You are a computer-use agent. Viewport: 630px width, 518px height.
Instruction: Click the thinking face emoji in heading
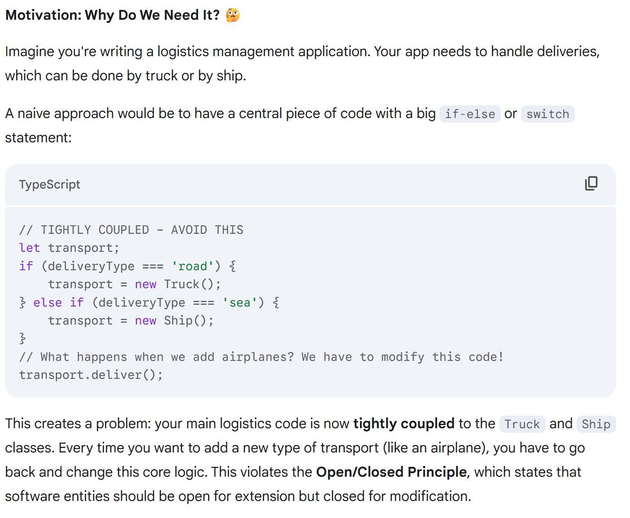click(x=233, y=15)
